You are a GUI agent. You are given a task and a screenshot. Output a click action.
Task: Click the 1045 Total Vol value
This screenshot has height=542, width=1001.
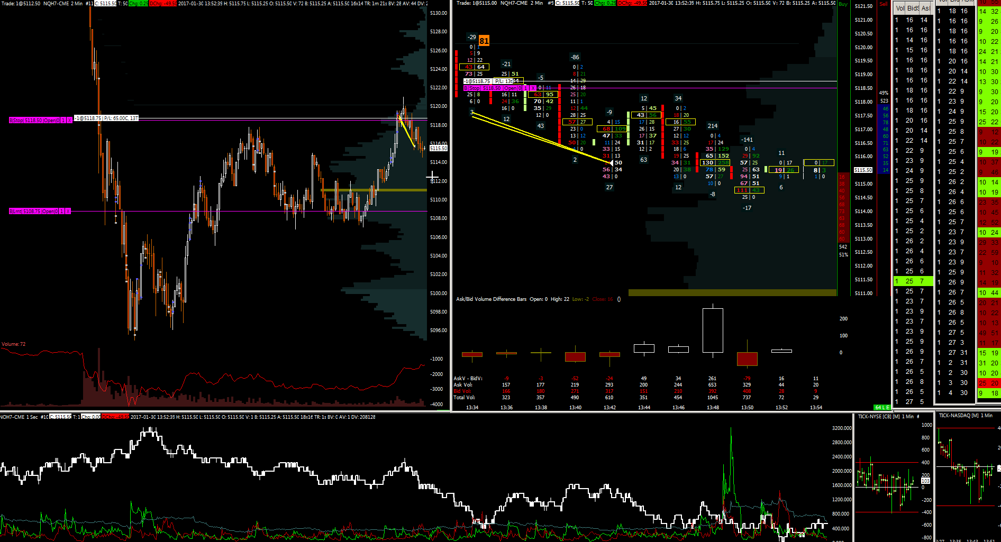(713, 398)
